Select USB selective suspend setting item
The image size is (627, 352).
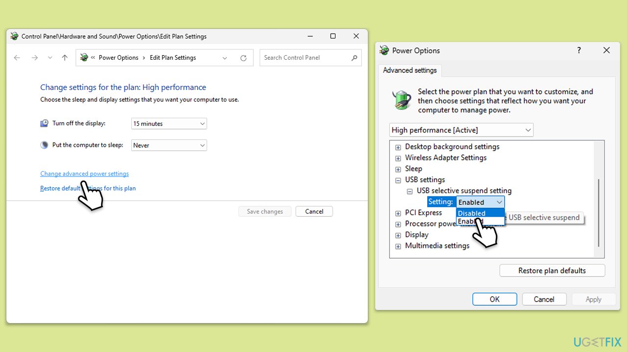coord(464,191)
